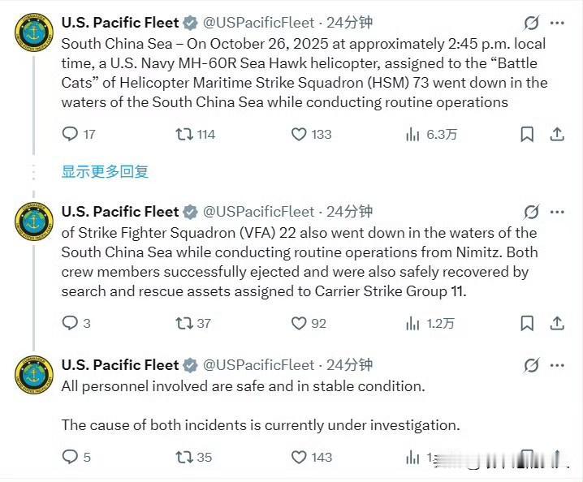Viewport: 583px width, 482px height.
Task: Open more options on the second tweet
Action: [557, 212]
